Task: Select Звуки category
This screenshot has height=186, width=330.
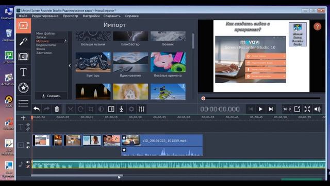Action: point(41,37)
